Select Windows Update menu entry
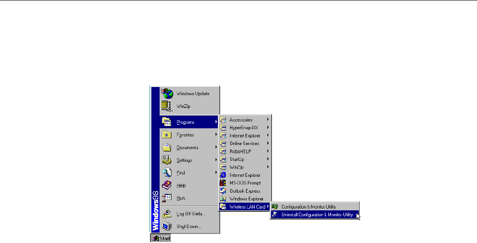This screenshot has height=243, width=477. click(x=190, y=93)
